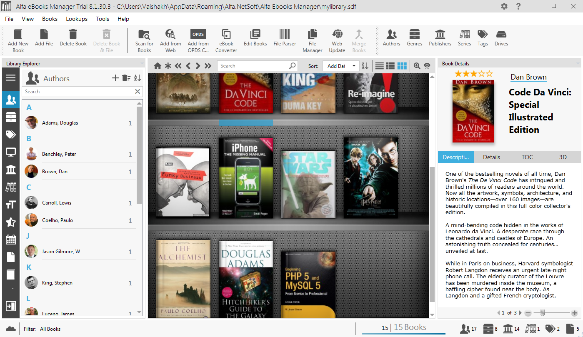The image size is (583, 337).
Task: Click the zoom magnifier icon in shelf toolbar
Action: coord(417,66)
